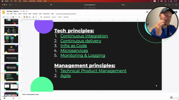Viewport: 179px width, 100px height.
Task: Insert a text box
Action: [27, 17]
